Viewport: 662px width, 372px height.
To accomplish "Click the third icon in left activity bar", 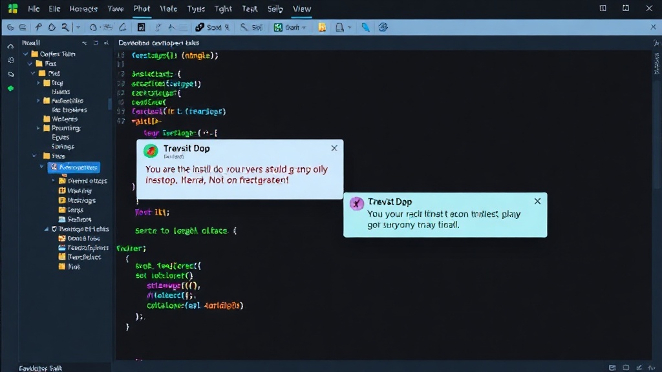I will pos(10,74).
